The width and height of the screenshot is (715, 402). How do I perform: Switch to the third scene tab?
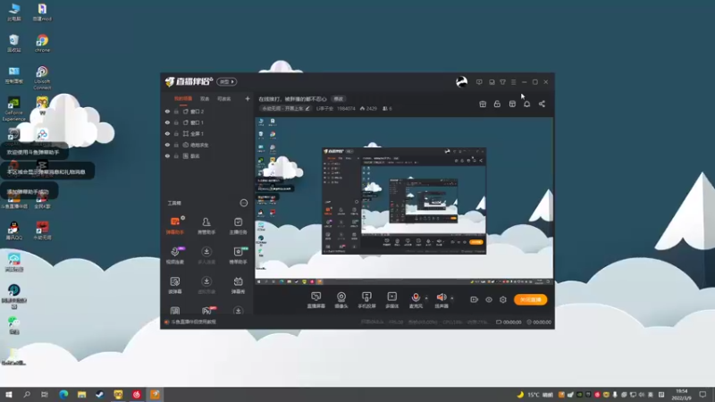point(224,98)
